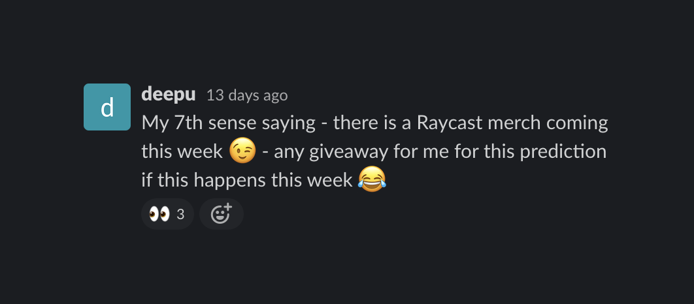This screenshot has height=304, width=694.
Task: Click the reaction count number 3
Action: (180, 215)
